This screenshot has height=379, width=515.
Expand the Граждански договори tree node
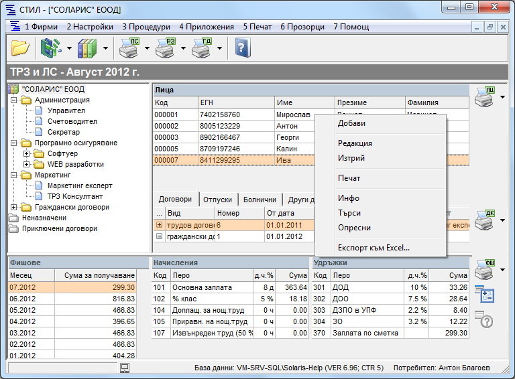pyautogui.click(x=14, y=207)
